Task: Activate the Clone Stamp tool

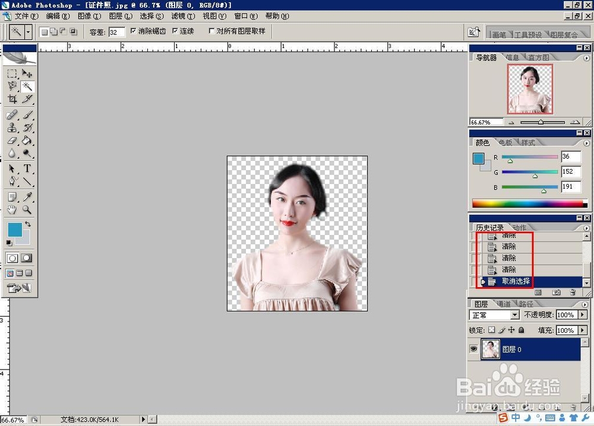Action: 12,128
